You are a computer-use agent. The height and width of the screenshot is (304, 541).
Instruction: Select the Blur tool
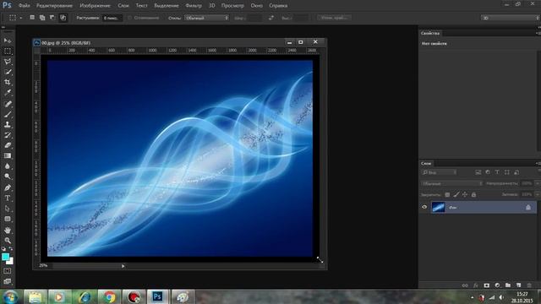point(8,166)
